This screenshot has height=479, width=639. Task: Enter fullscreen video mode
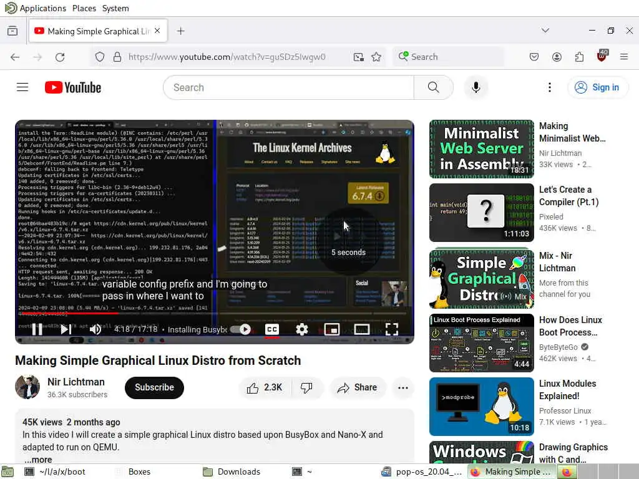pyautogui.click(x=392, y=329)
